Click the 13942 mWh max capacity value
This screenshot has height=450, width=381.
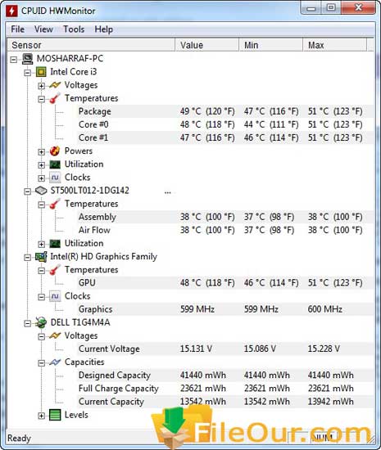[x=331, y=402]
